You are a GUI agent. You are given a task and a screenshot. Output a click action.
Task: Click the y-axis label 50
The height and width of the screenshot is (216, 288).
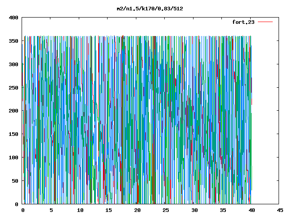click(x=15, y=181)
